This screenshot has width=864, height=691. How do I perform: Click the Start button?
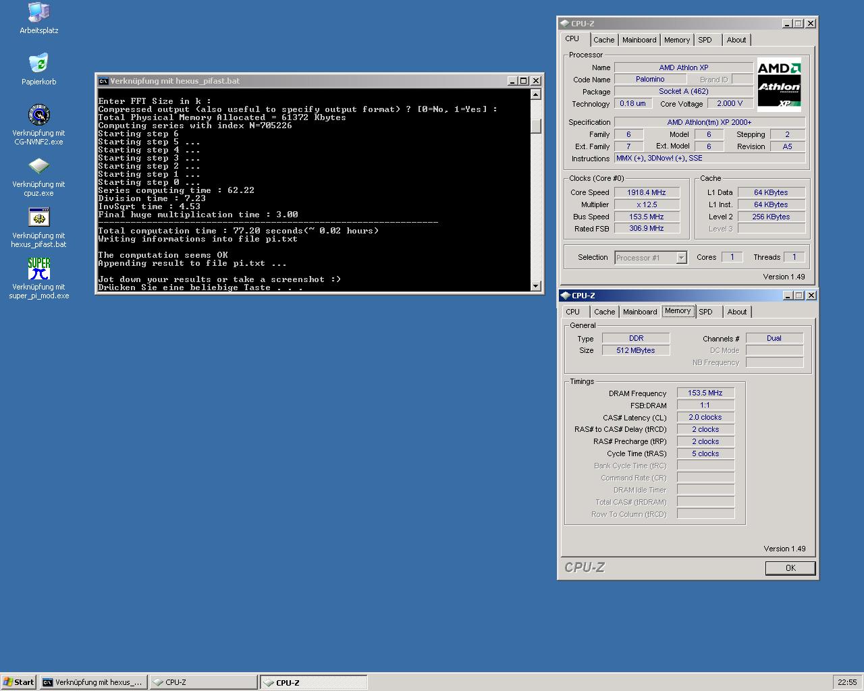click(19, 682)
